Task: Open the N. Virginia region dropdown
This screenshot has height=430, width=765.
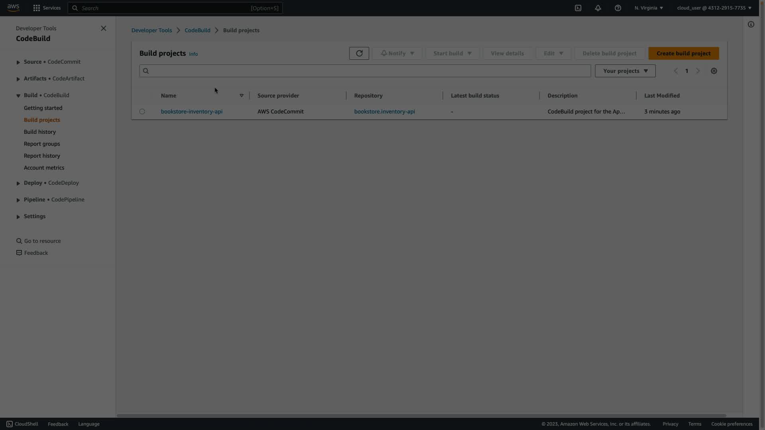Action: (648, 8)
